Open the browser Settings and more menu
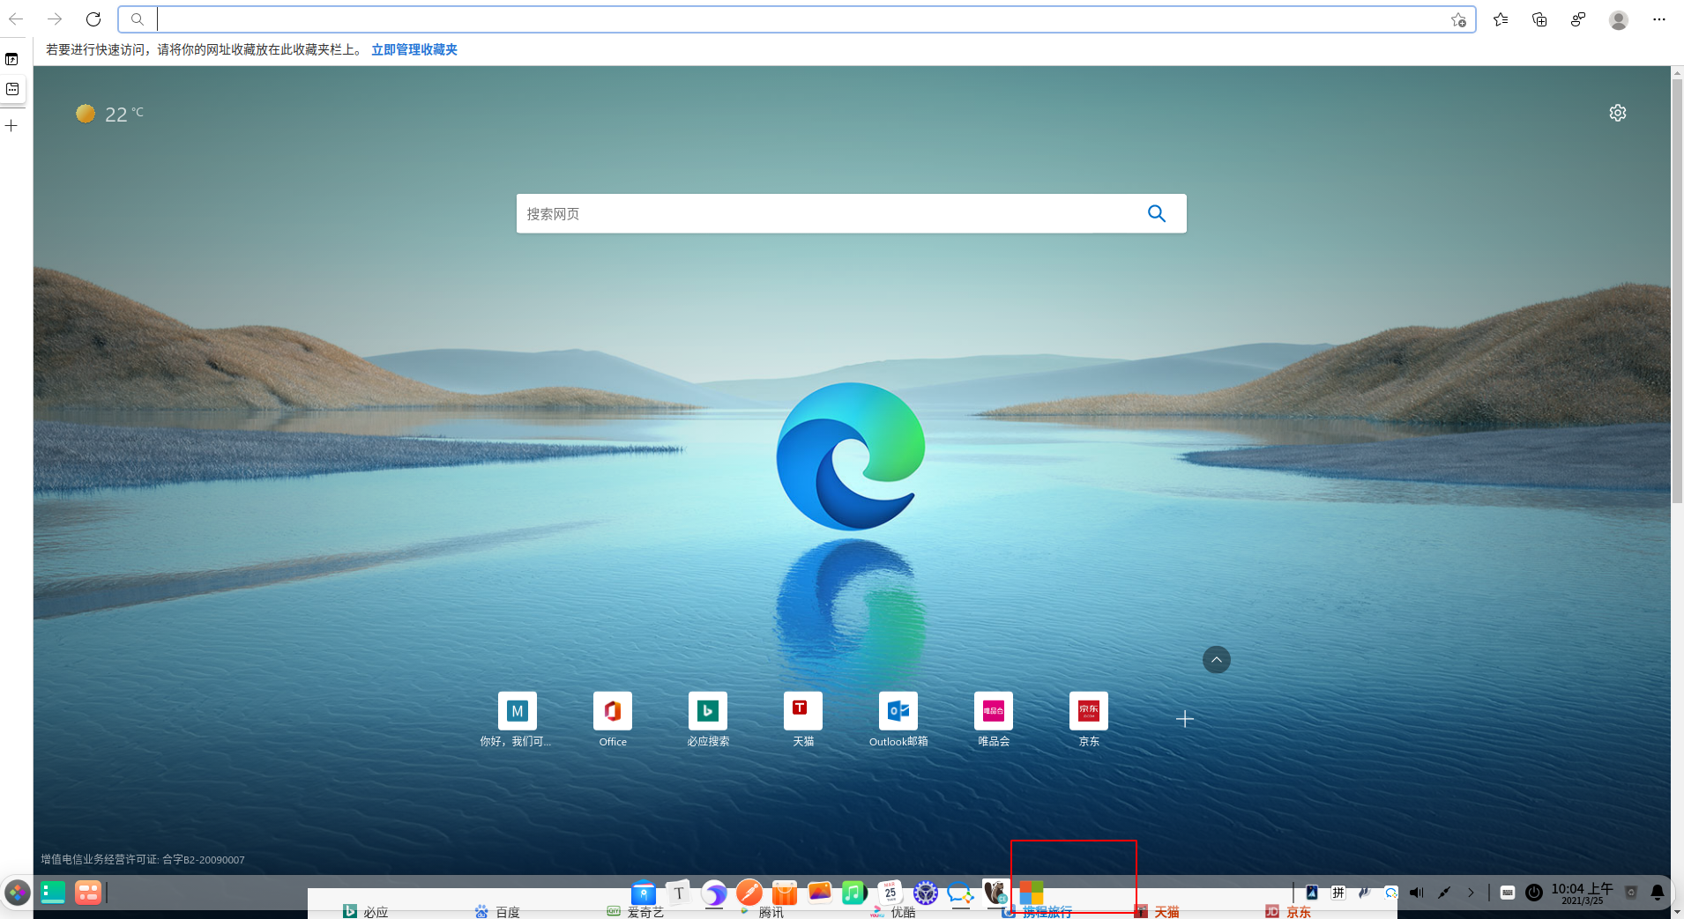This screenshot has width=1684, height=919. [x=1658, y=19]
